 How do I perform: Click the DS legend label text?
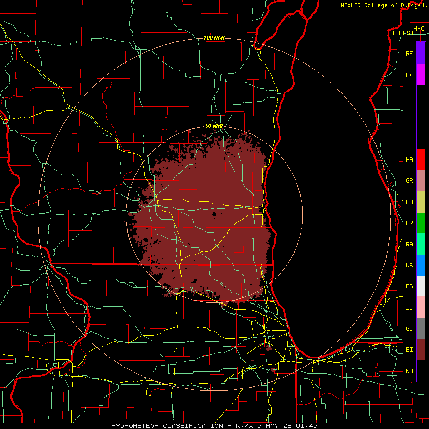(409, 286)
